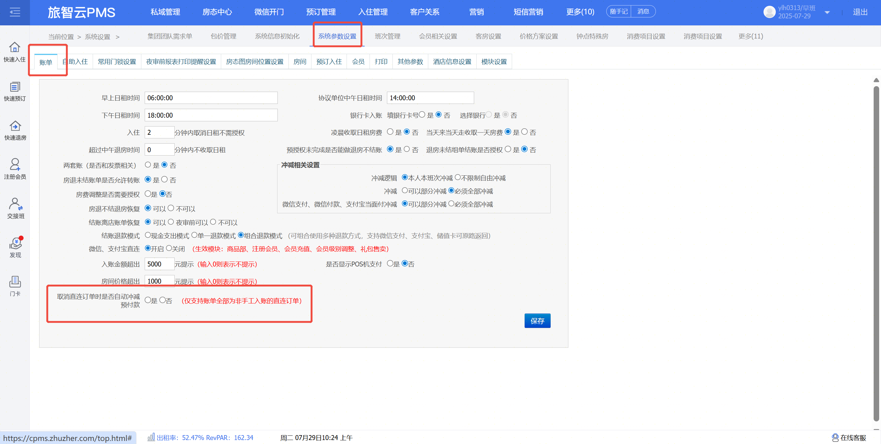Click the 消息 button
This screenshot has height=444, width=881.
coord(643,12)
